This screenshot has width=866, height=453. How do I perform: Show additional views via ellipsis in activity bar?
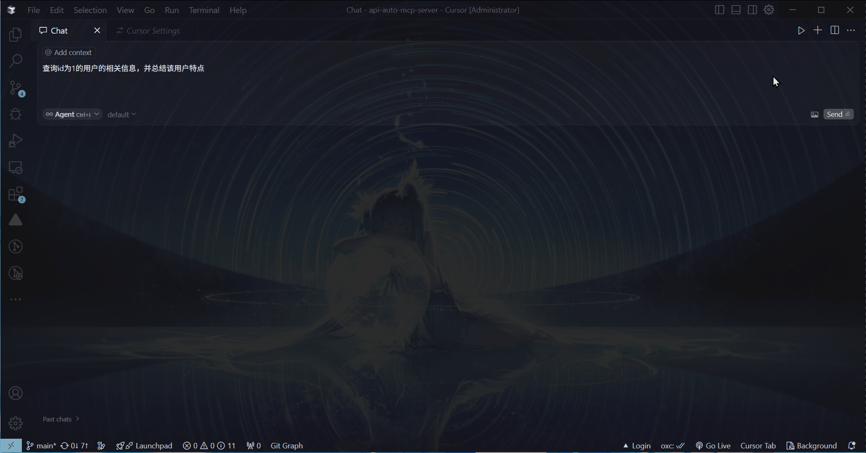click(x=16, y=300)
